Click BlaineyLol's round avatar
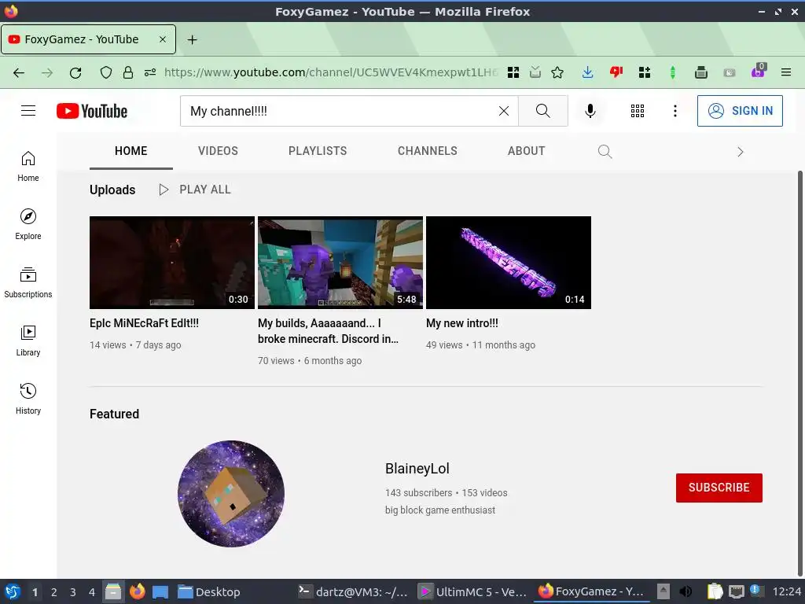This screenshot has width=805, height=604. tap(231, 494)
